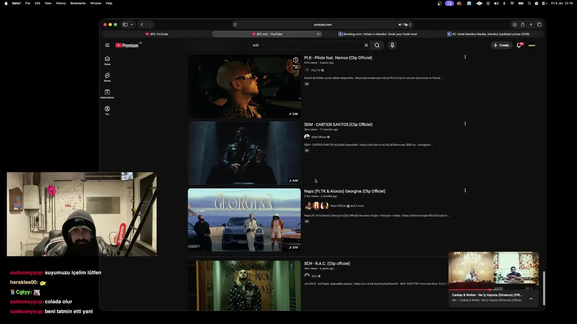Open YouTube notifications bell

[x=519, y=45]
